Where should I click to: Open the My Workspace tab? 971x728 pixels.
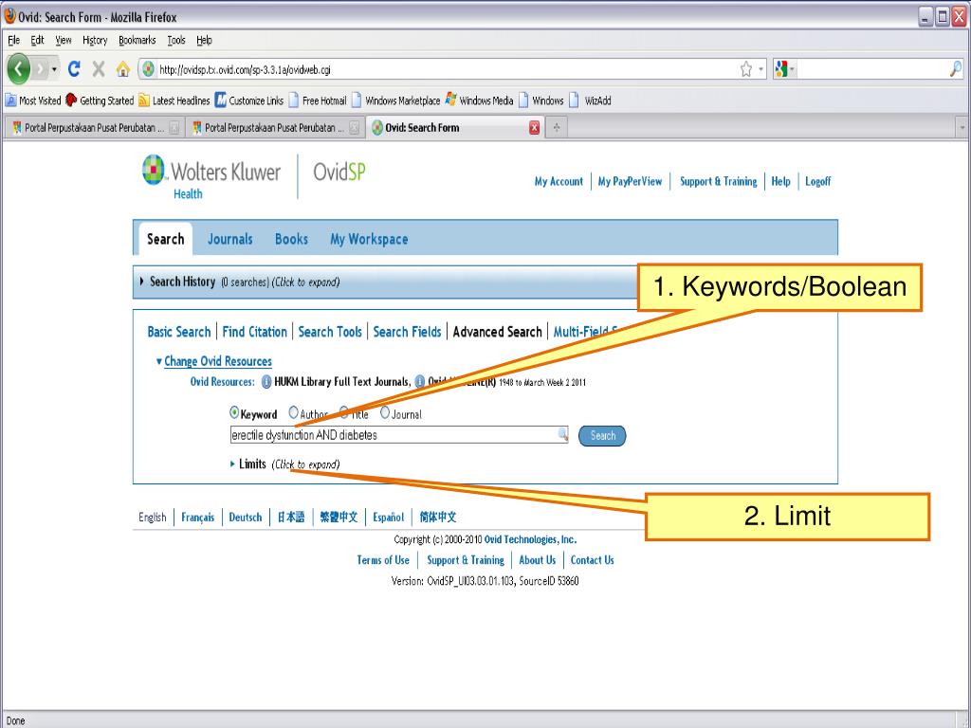pyautogui.click(x=369, y=239)
